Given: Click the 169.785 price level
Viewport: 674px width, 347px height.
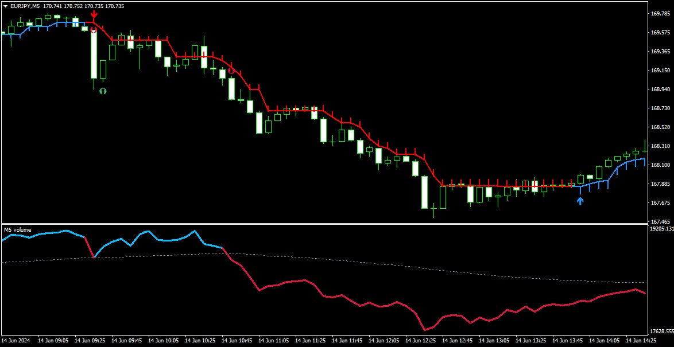Looking at the screenshot, I should pos(661,13).
